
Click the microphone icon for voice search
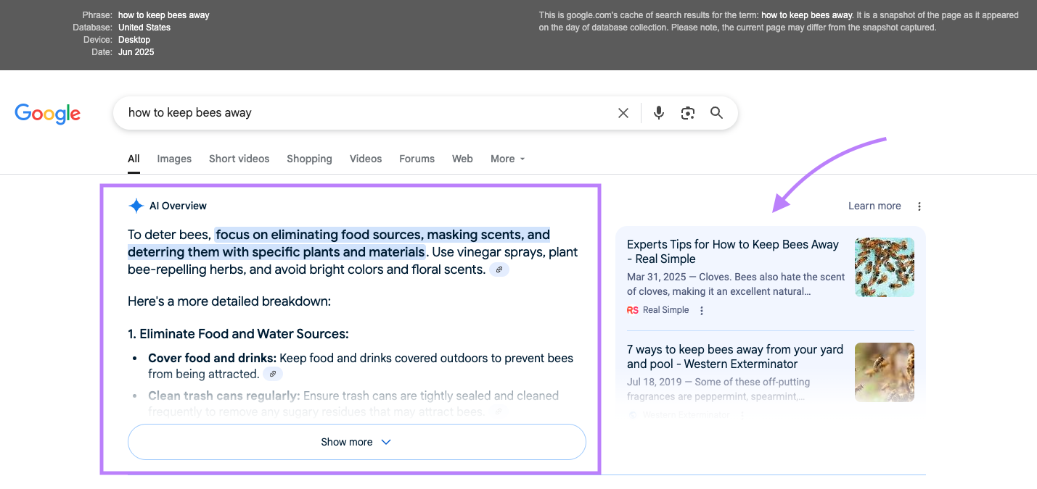(x=658, y=113)
